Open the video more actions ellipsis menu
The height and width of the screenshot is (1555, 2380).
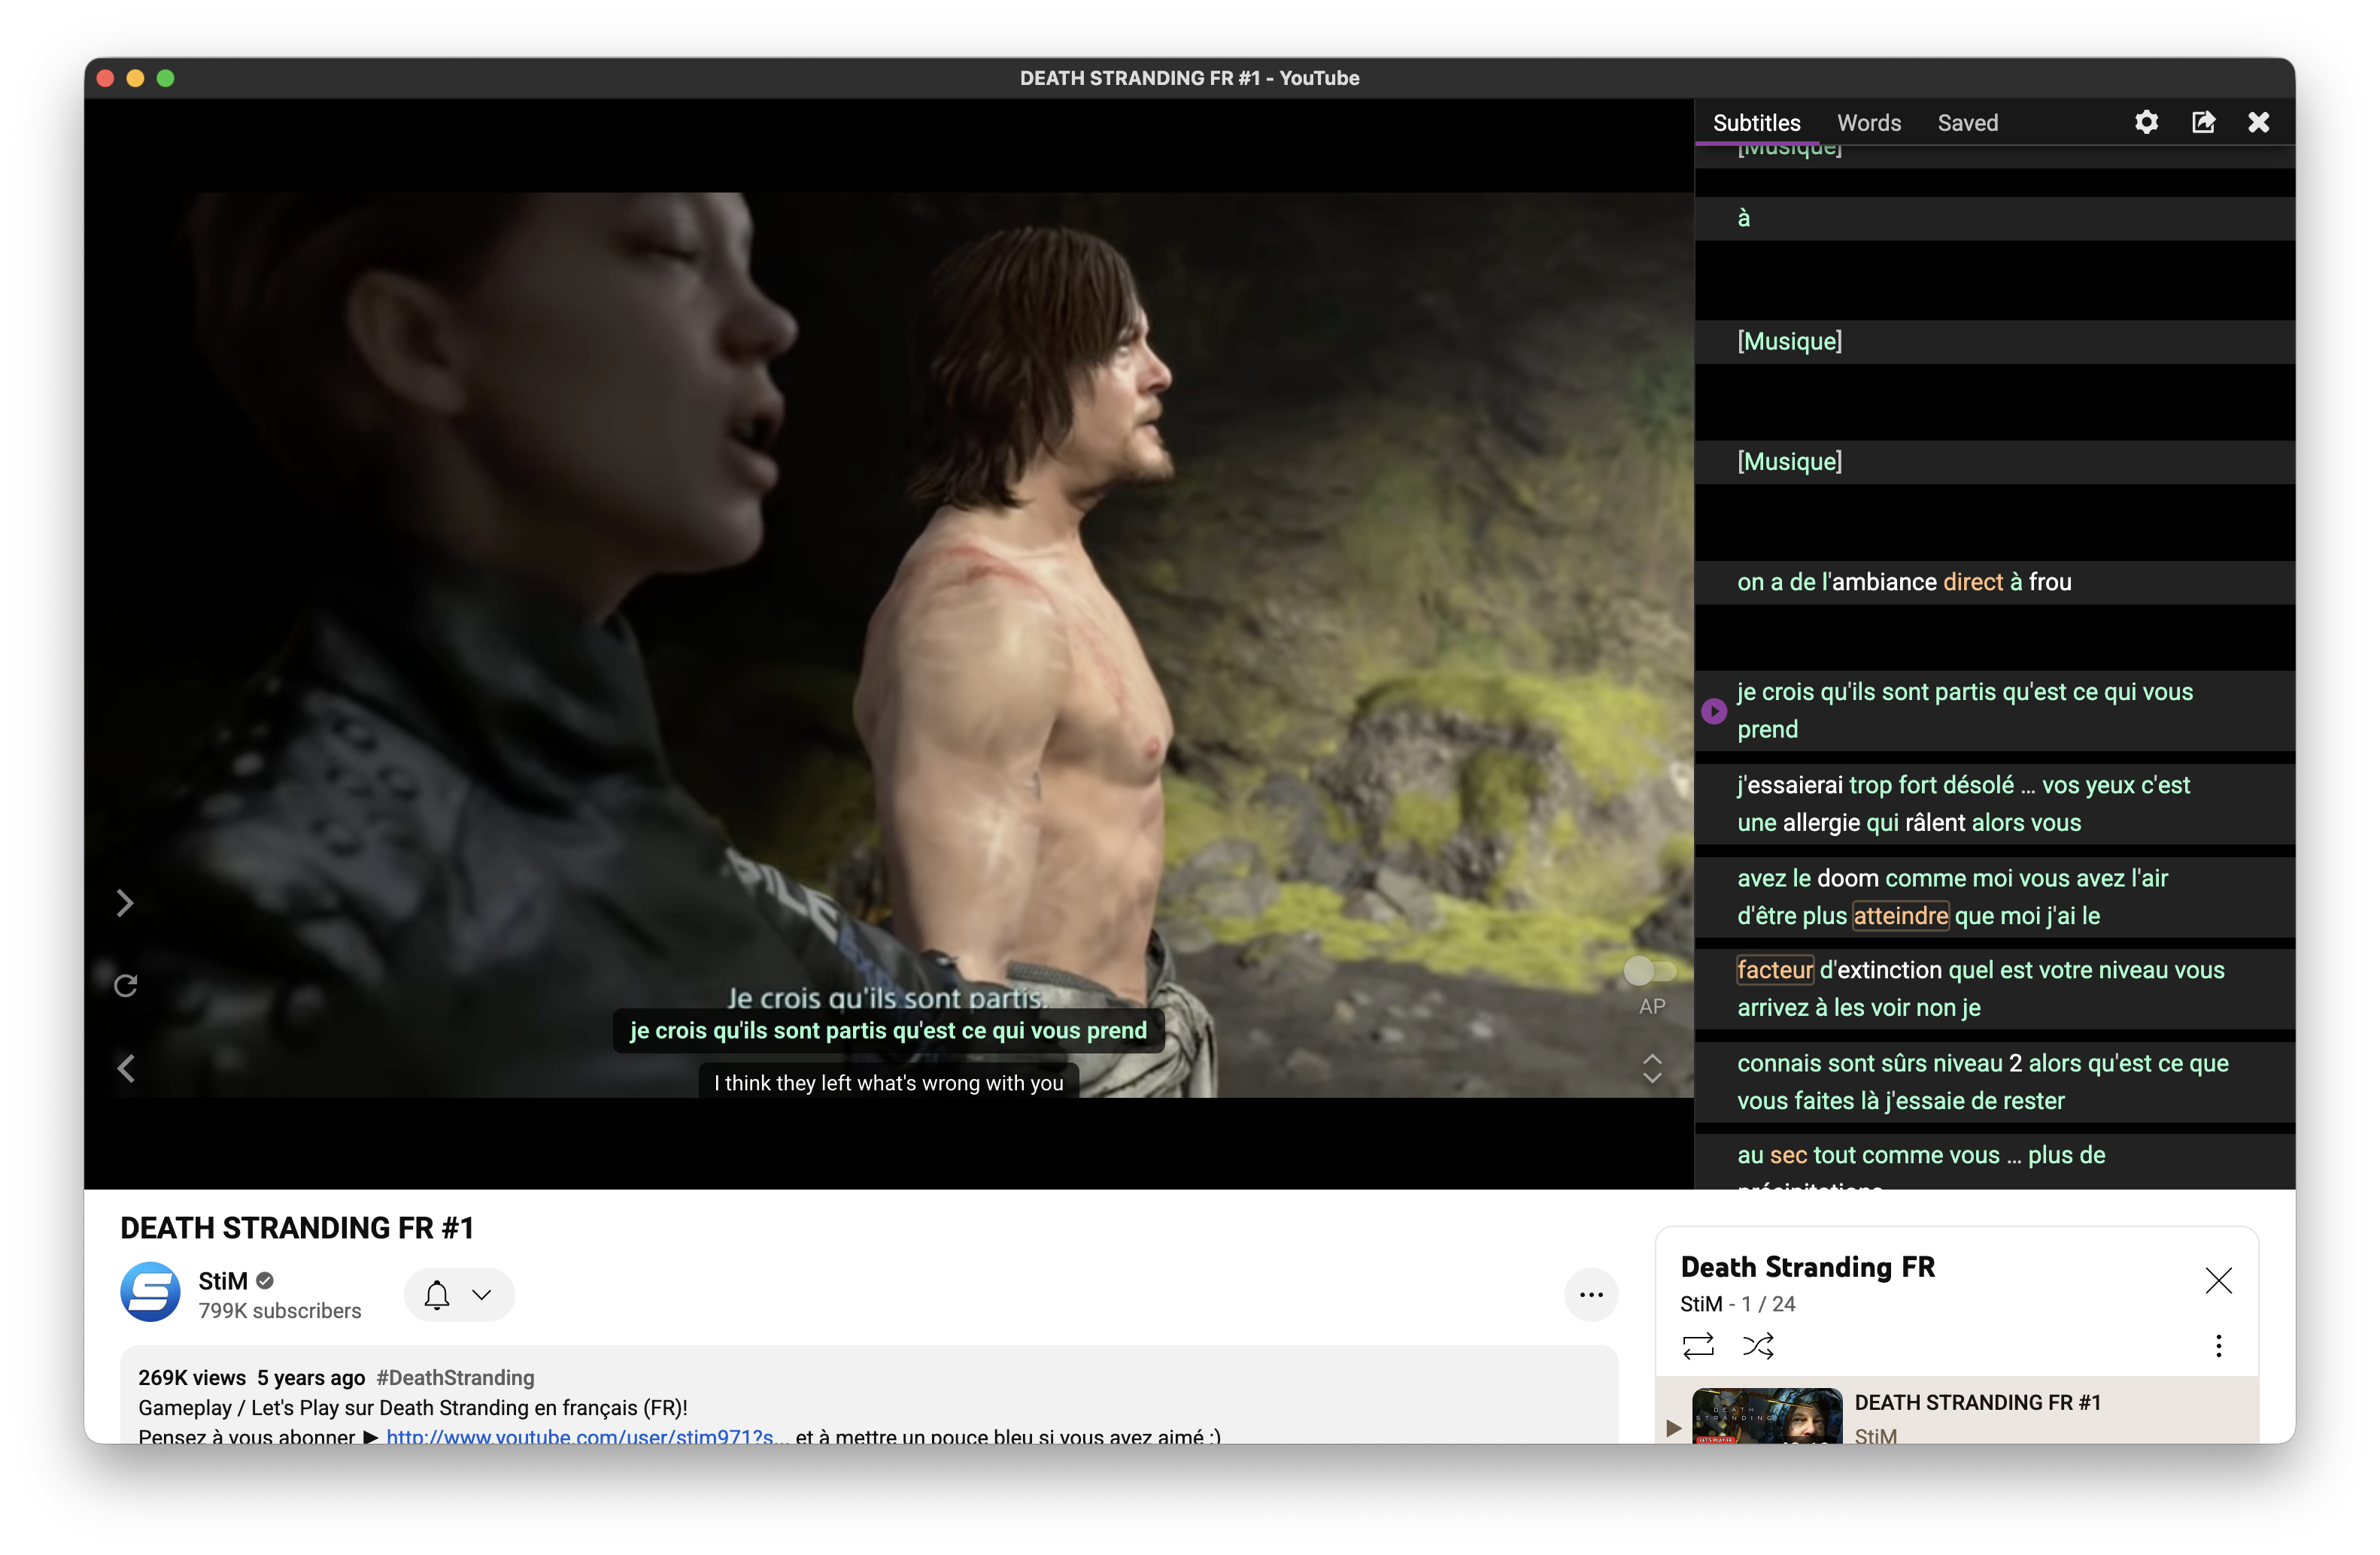[x=1590, y=1294]
